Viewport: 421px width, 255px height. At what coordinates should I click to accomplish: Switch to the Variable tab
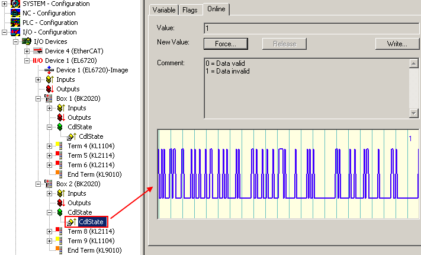tap(164, 10)
